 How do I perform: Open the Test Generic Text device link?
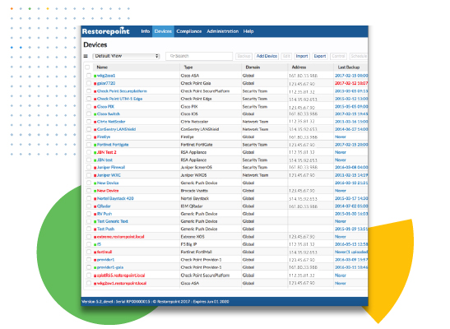(112, 221)
